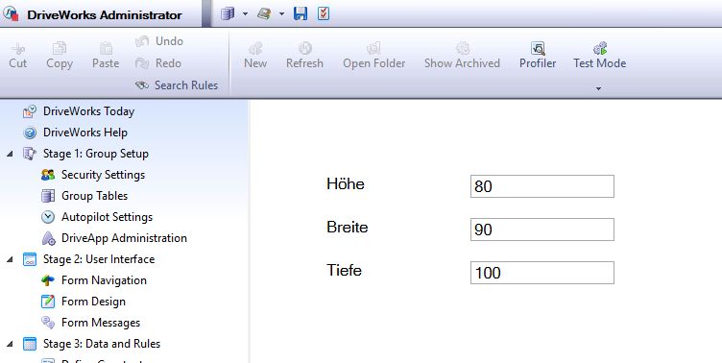Viewport: 722px width, 363px height.
Task: Open Autopilot Settings
Action: point(97,217)
